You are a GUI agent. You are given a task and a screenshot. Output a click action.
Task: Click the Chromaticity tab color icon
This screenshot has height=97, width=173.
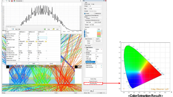click(x=14, y=1)
